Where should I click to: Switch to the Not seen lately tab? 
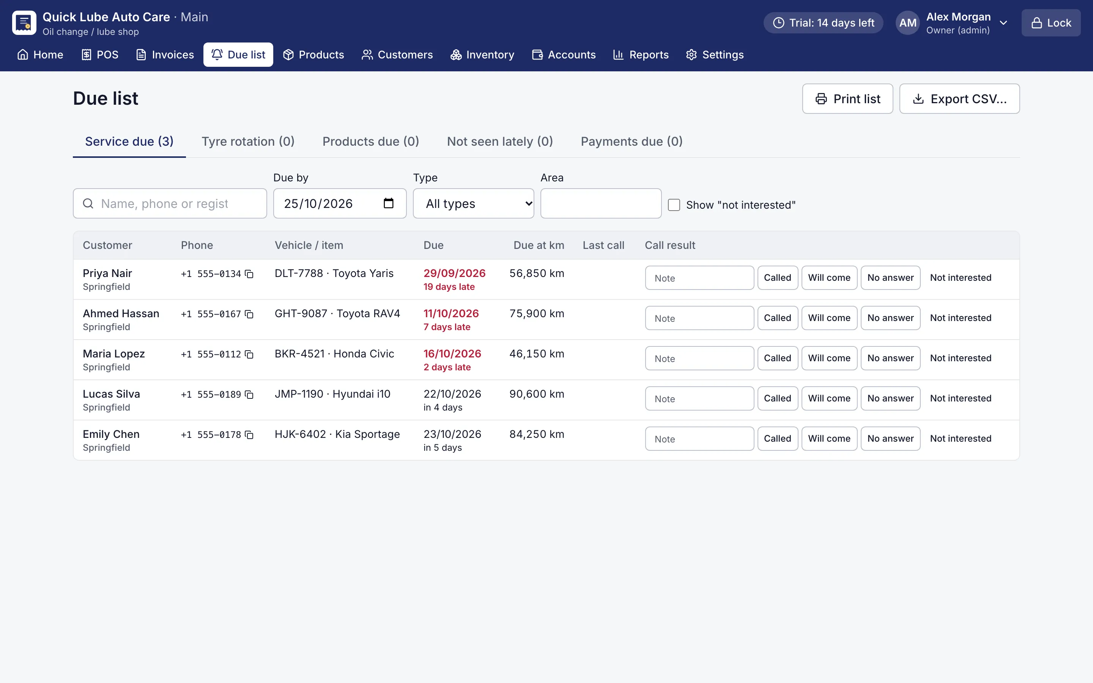[x=500, y=142]
